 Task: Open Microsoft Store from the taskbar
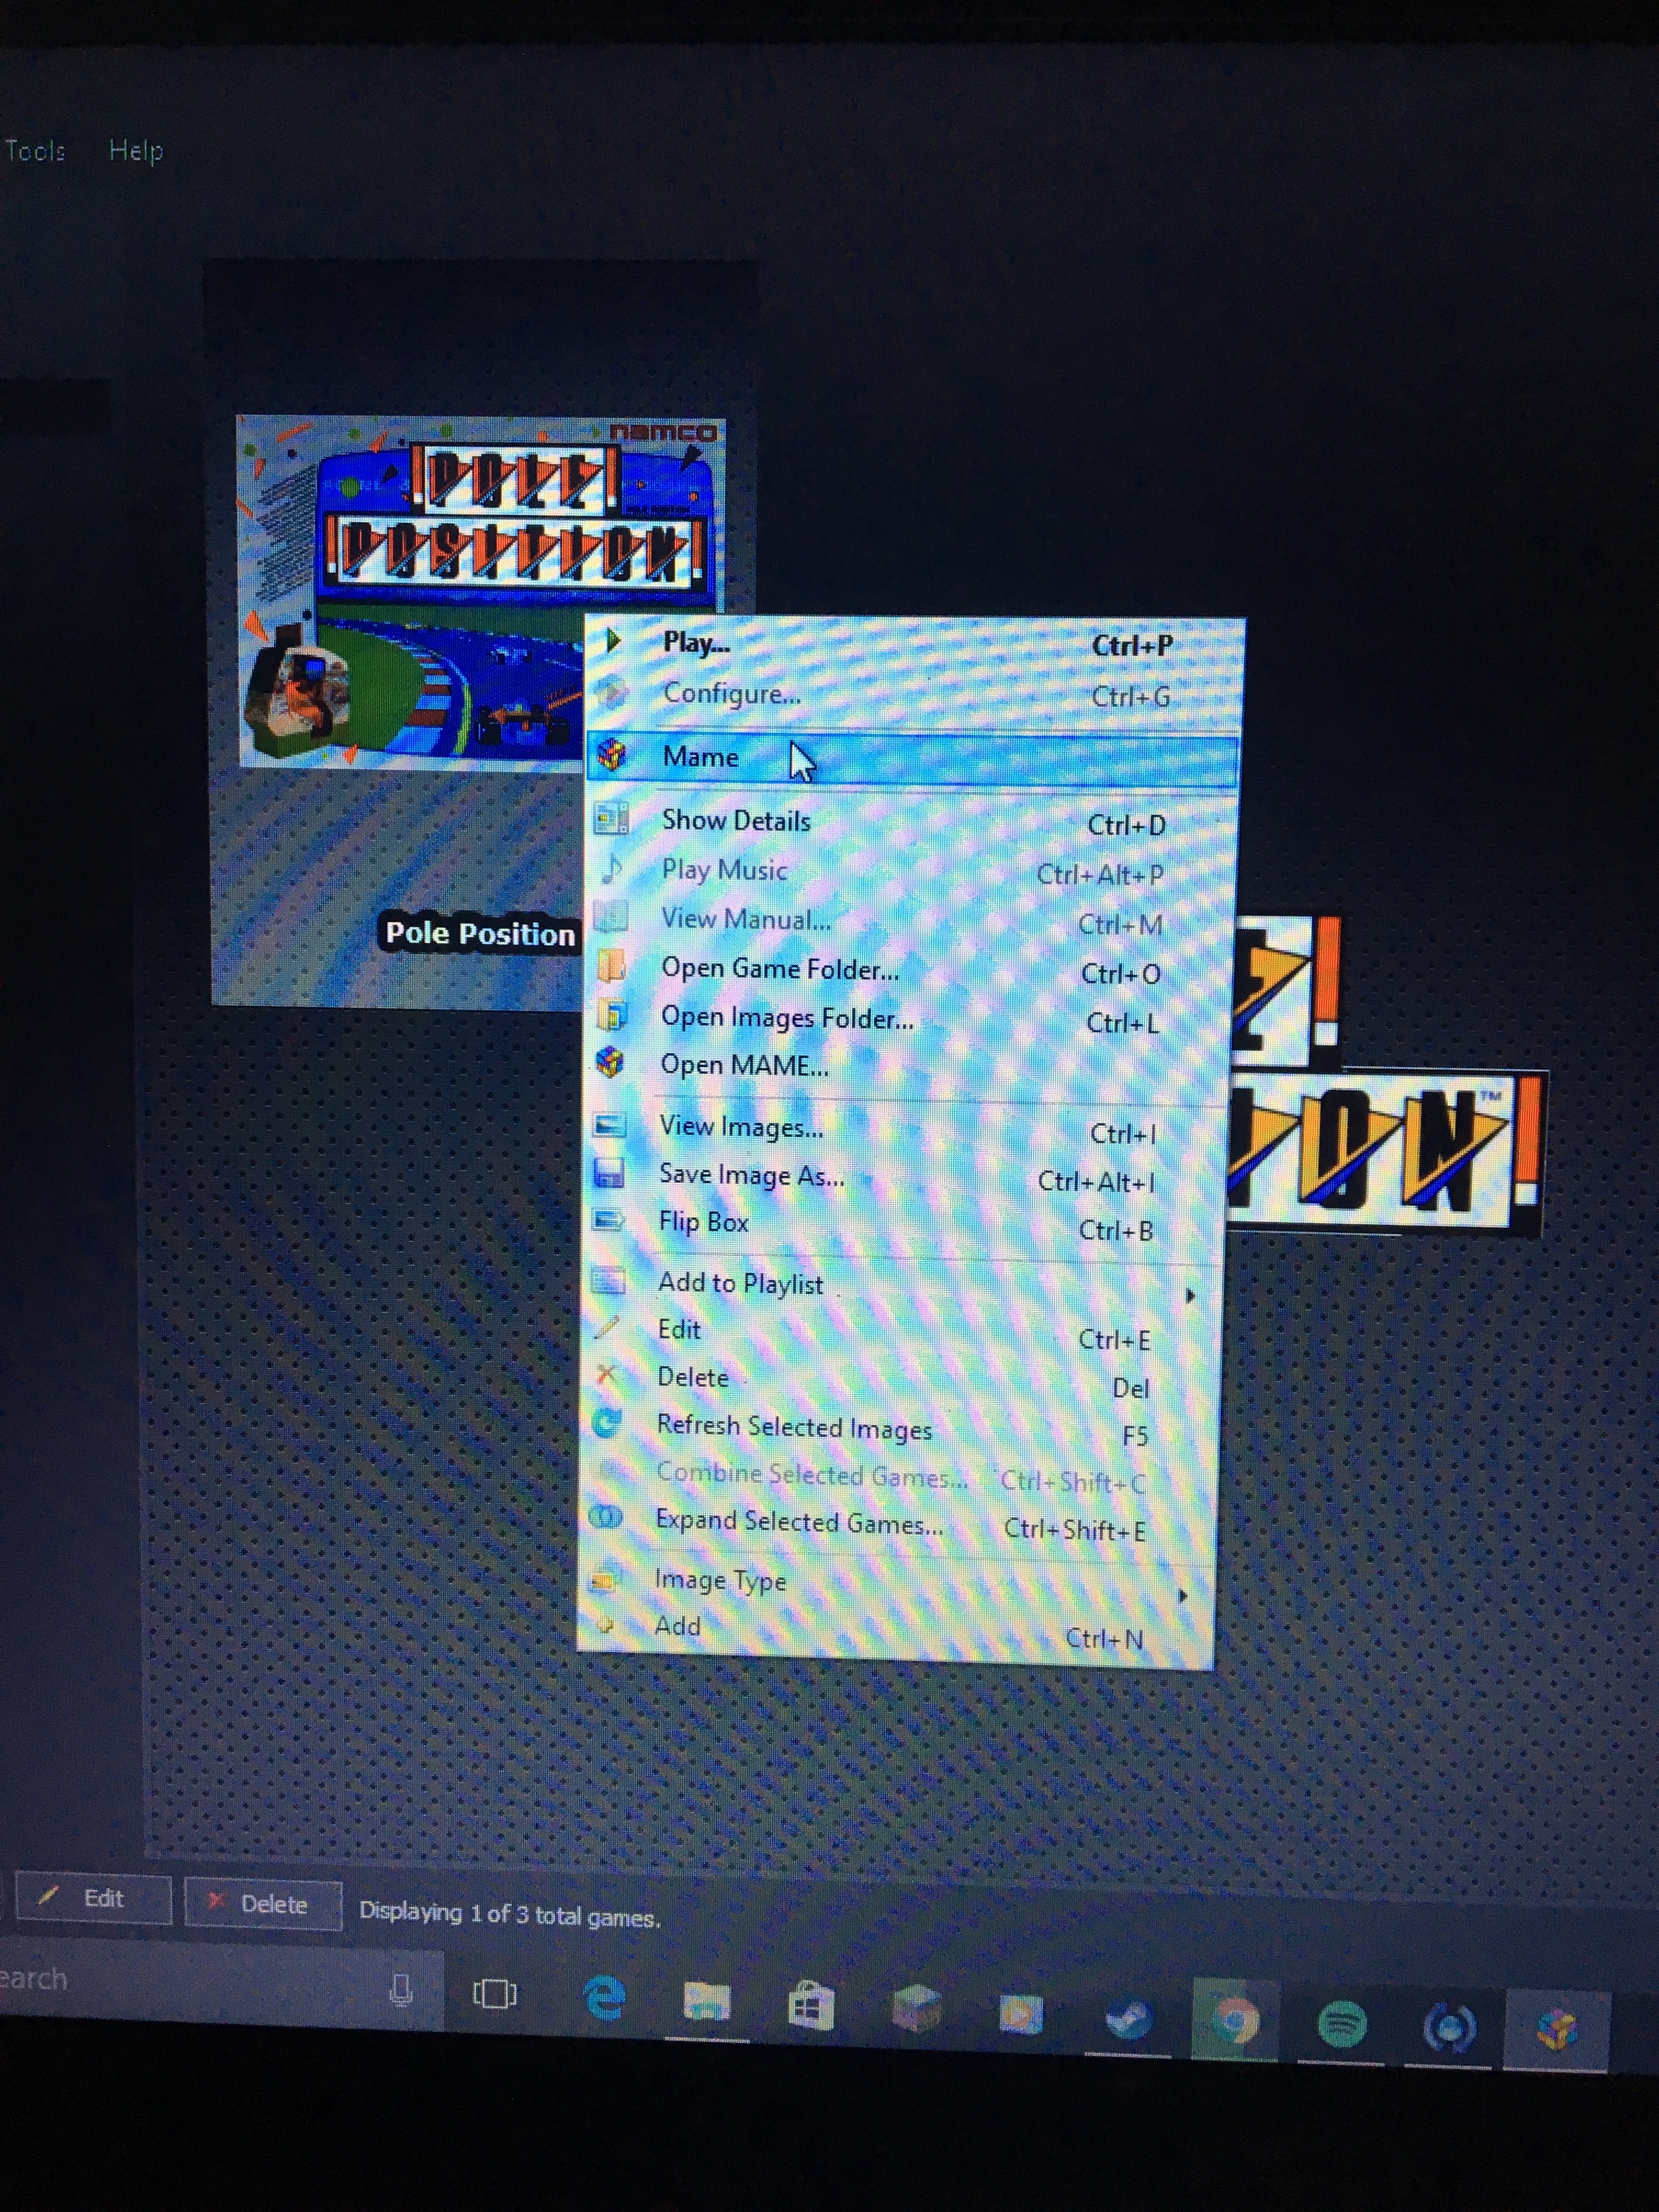tap(811, 2005)
